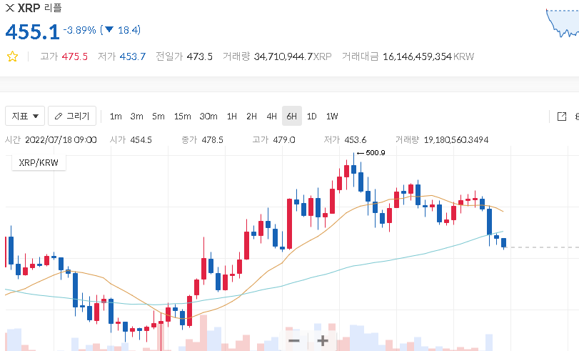Open the 지표 indicators dropdown
The image size is (579, 351).
click(x=25, y=116)
